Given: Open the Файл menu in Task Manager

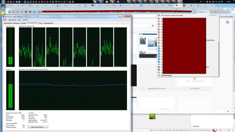Looking at the screenshot, I should (5, 20).
